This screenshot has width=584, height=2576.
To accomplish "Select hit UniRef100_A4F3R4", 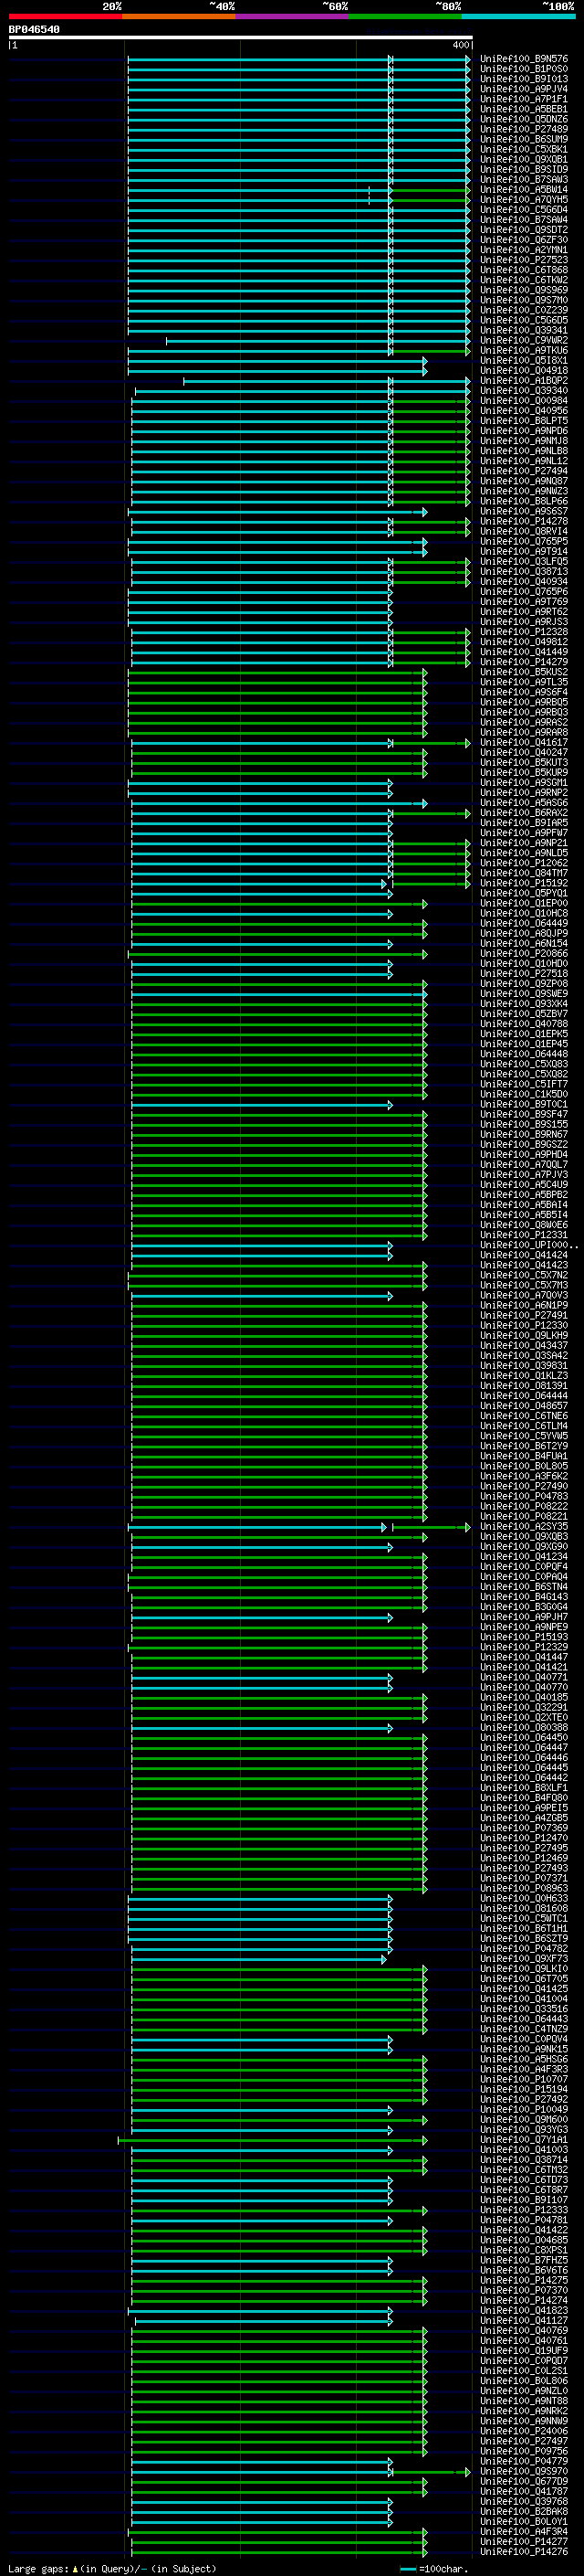I will [x=524, y=2531].
